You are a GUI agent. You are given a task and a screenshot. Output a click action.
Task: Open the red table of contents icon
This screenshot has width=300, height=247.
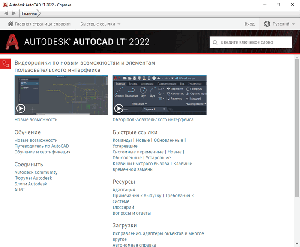[6, 64]
